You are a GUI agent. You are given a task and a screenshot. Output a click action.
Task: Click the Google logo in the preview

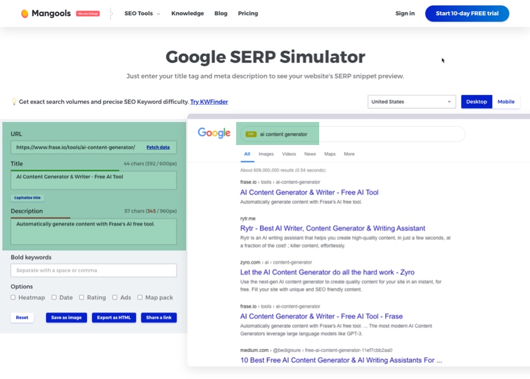(x=214, y=133)
